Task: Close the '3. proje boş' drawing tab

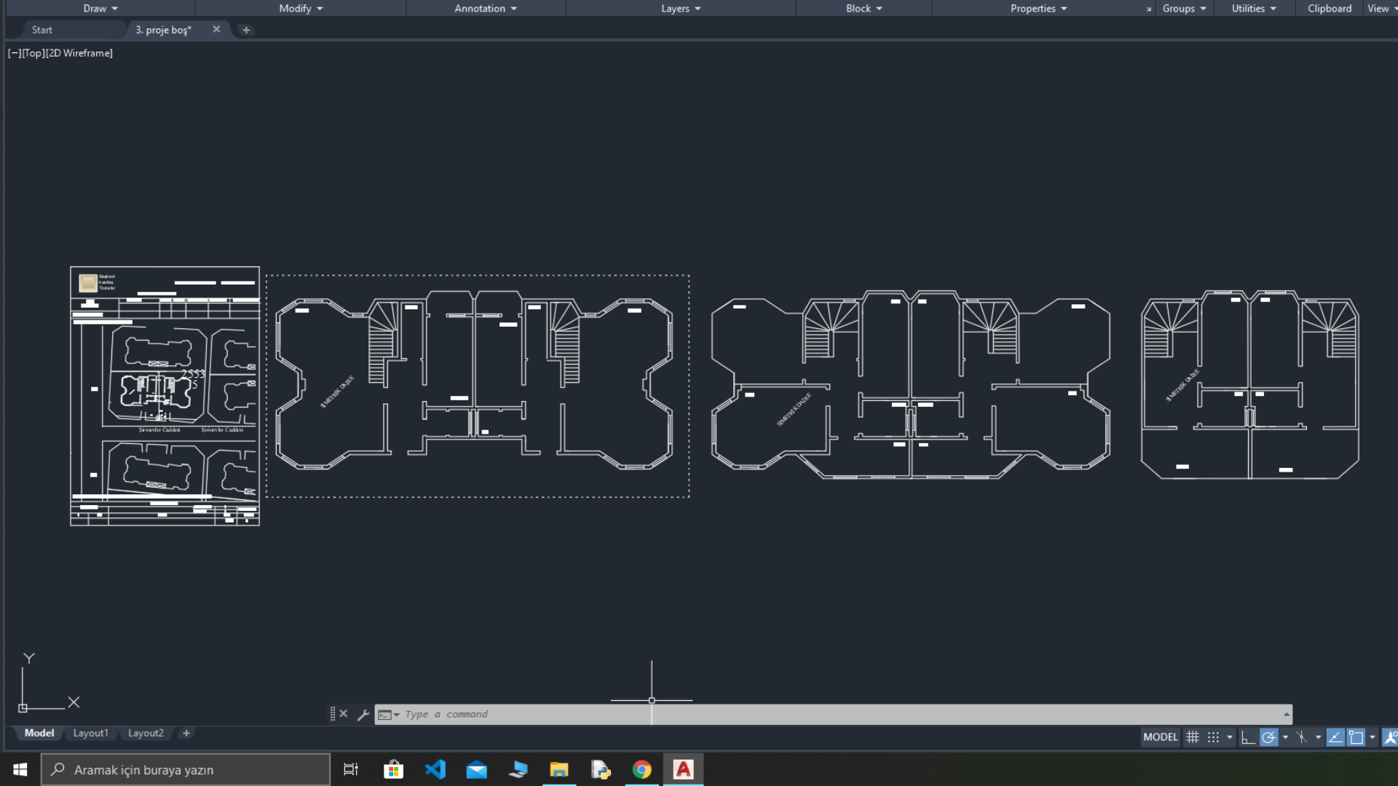Action: pyautogui.click(x=216, y=29)
